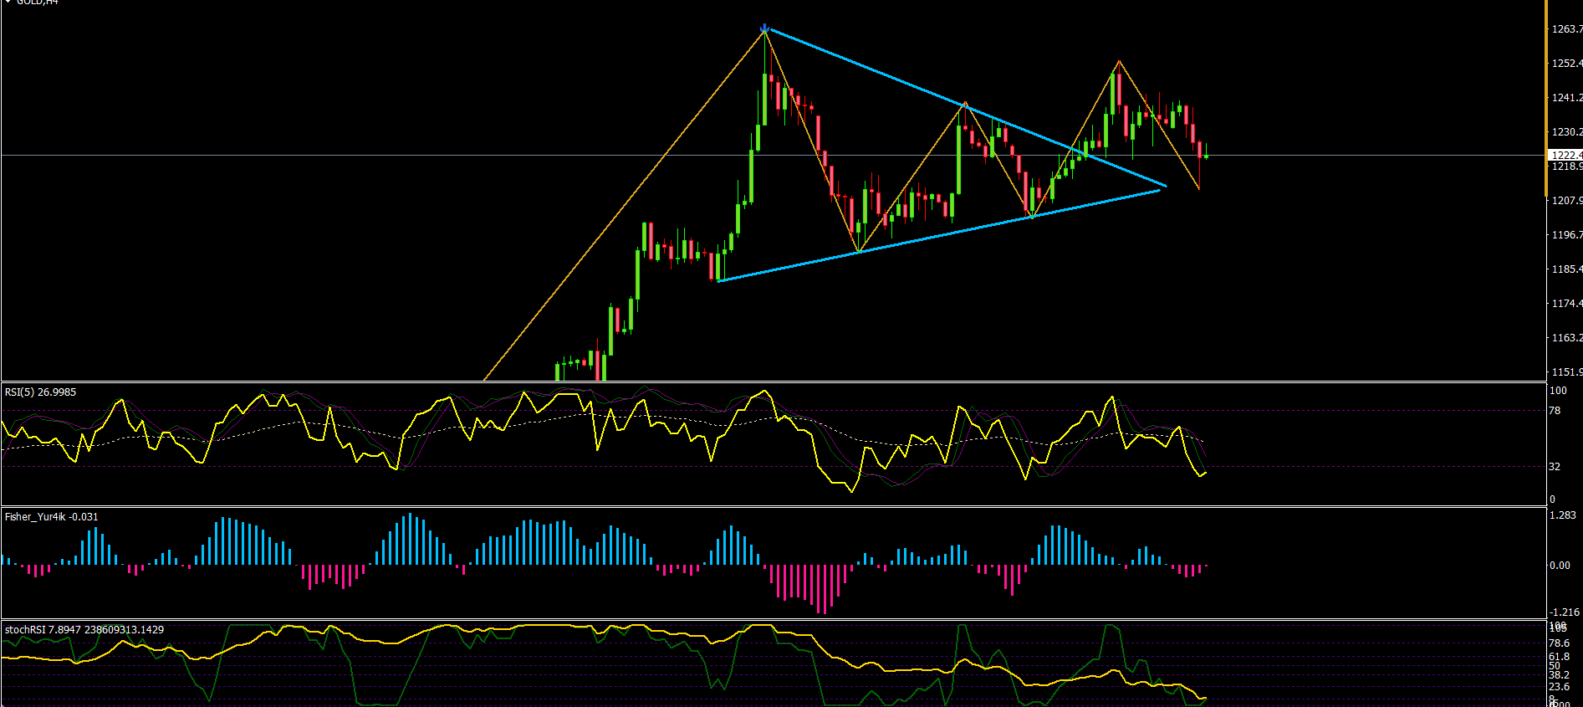
Task: Click the RSI scale level 32
Action: [x=1555, y=467]
